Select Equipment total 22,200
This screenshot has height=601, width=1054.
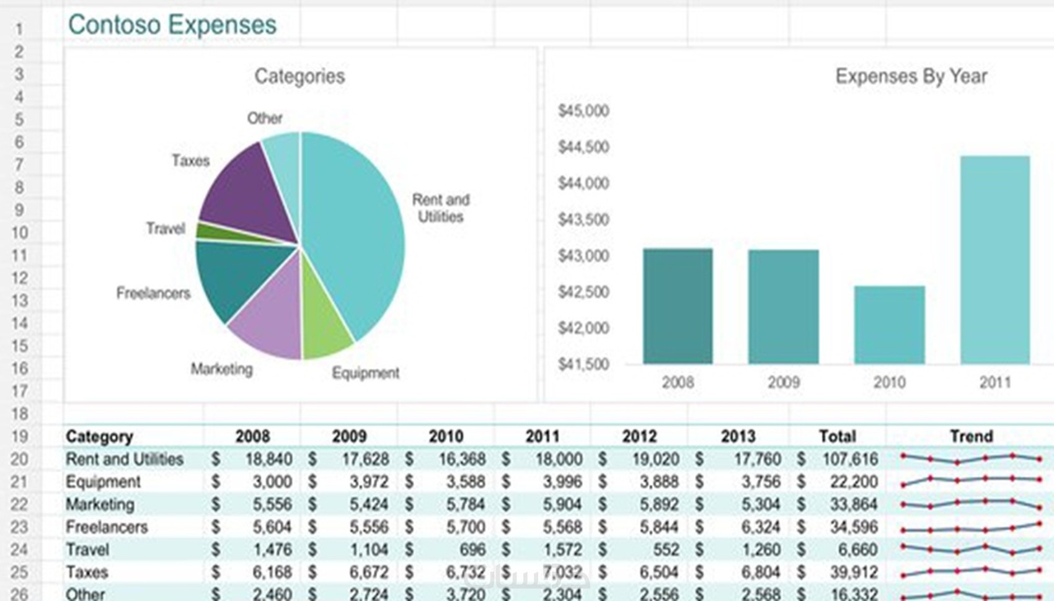point(837,481)
